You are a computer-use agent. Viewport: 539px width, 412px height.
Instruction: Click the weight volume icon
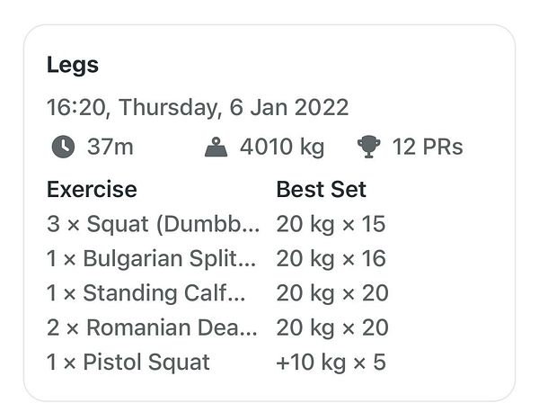[216, 147]
